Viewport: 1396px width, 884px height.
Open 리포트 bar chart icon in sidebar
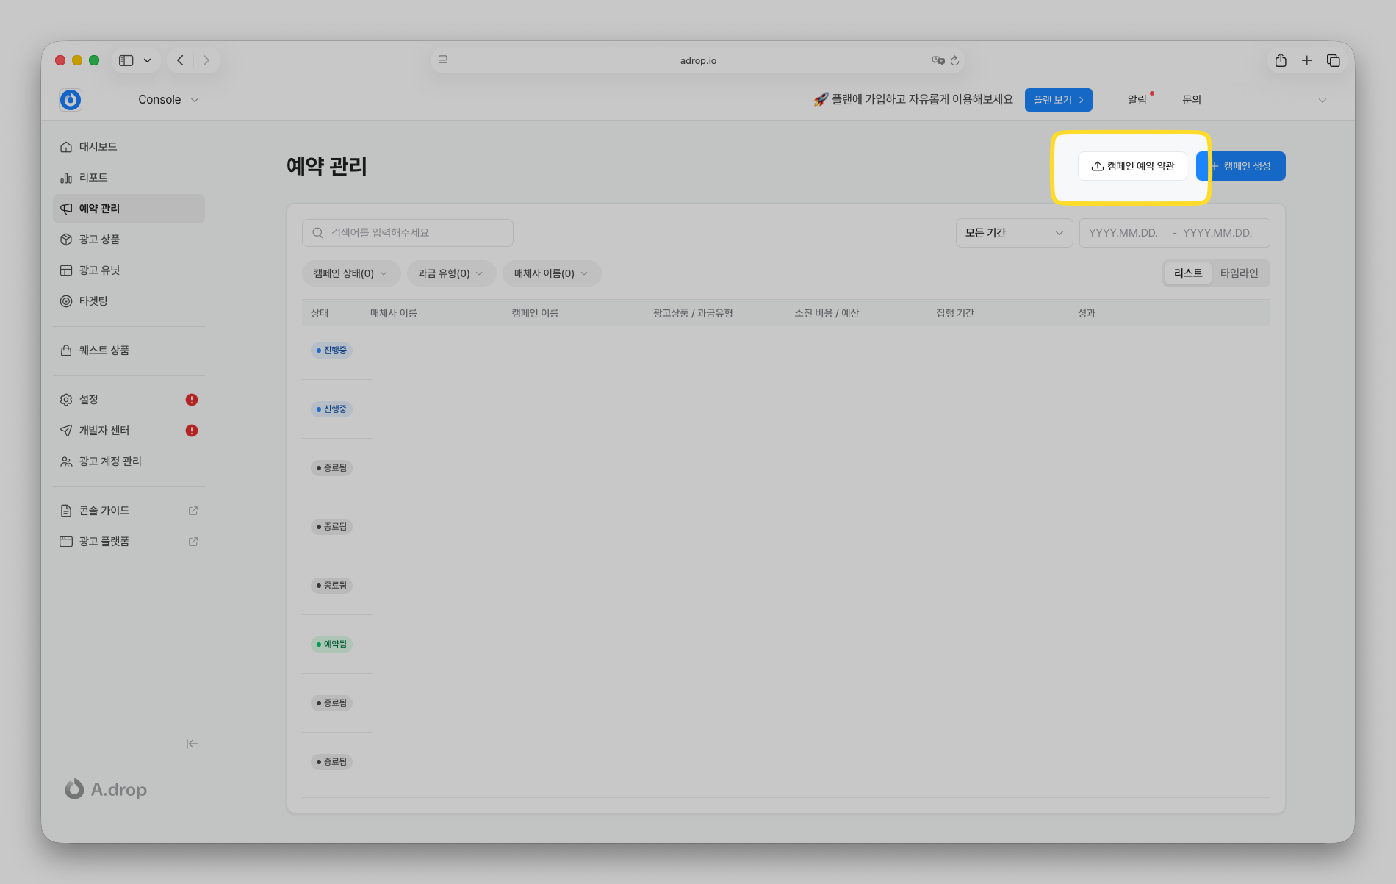tap(66, 178)
